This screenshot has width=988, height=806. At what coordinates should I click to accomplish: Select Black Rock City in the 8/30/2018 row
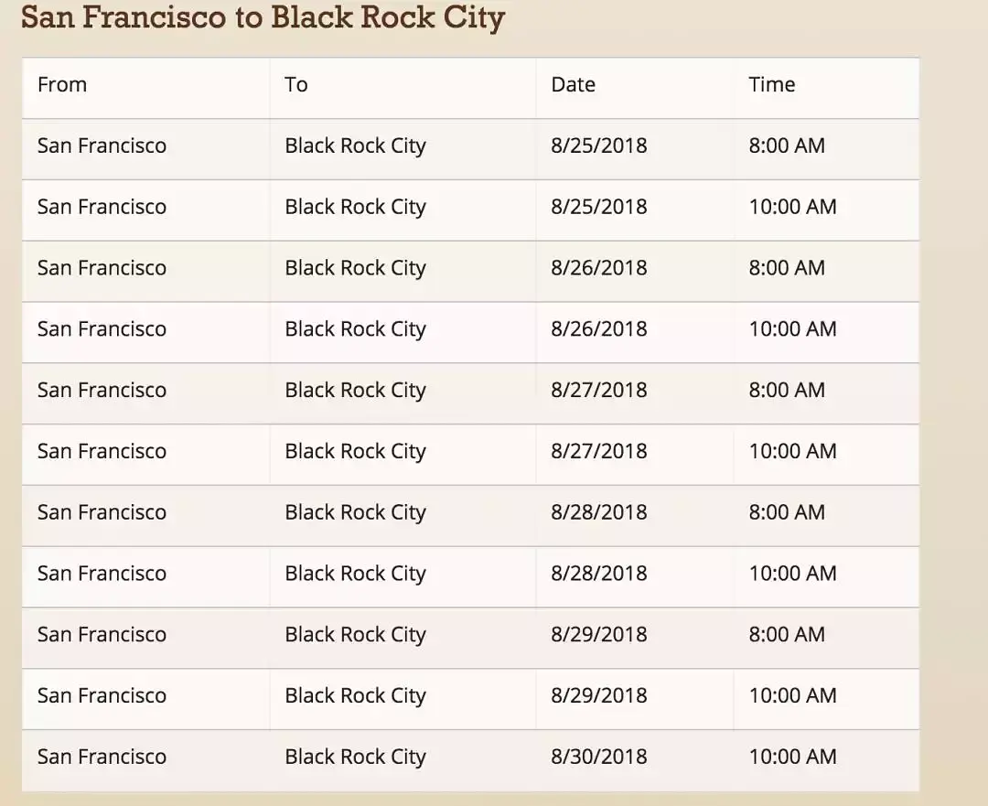355,757
